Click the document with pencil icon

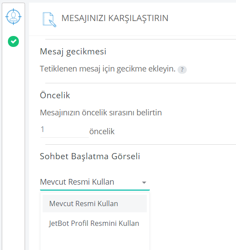click(x=49, y=20)
